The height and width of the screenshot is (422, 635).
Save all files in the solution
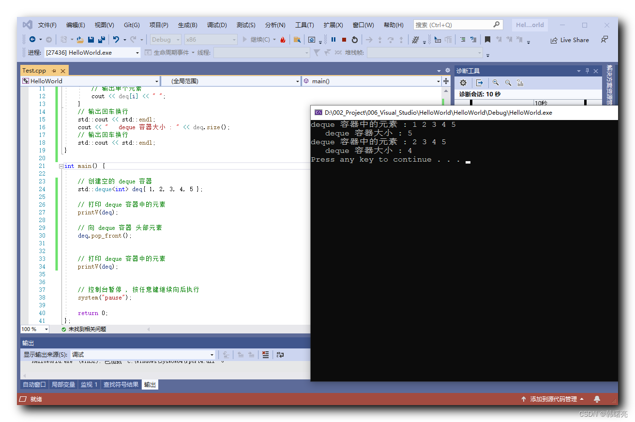pos(102,40)
